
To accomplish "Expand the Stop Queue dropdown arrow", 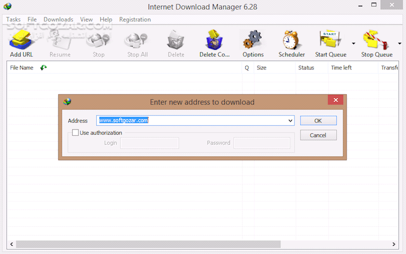I will coord(400,43).
